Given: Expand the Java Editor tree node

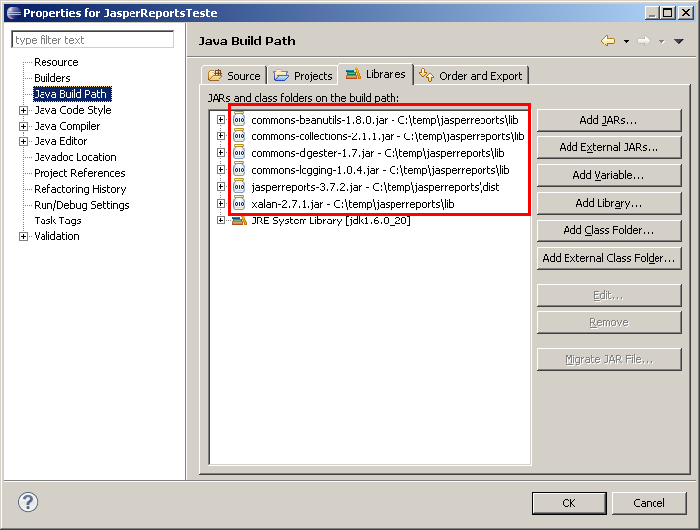Looking at the screenshot, I should (23, 141).
